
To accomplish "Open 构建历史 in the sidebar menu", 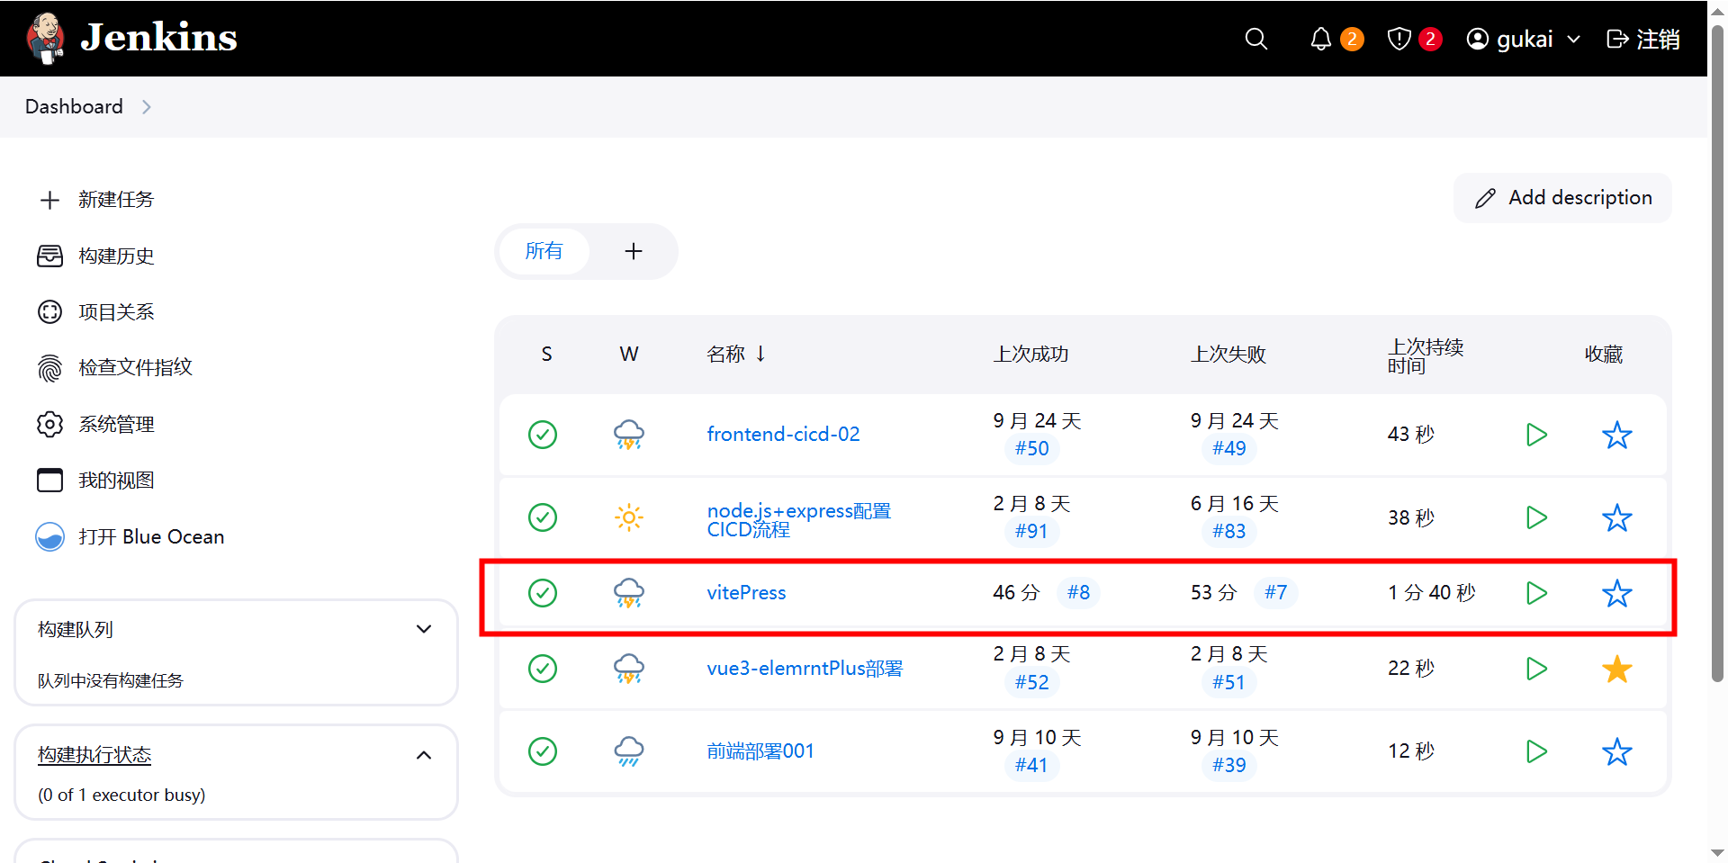I will pos(116,256).
